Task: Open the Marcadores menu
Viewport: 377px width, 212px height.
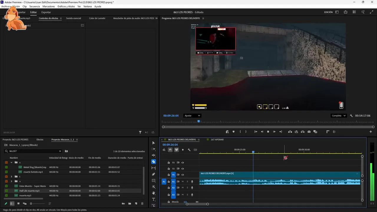Action: [x=49, y=6]
